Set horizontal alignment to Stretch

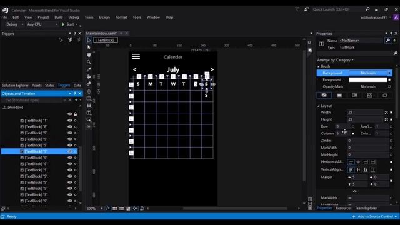(x=373, y=162)
